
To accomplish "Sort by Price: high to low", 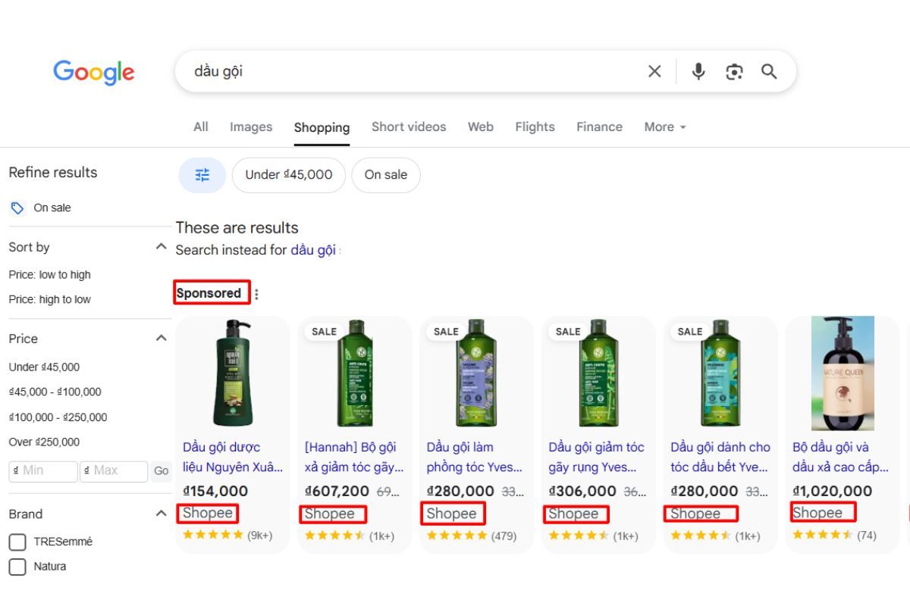I will click(49, 299).
